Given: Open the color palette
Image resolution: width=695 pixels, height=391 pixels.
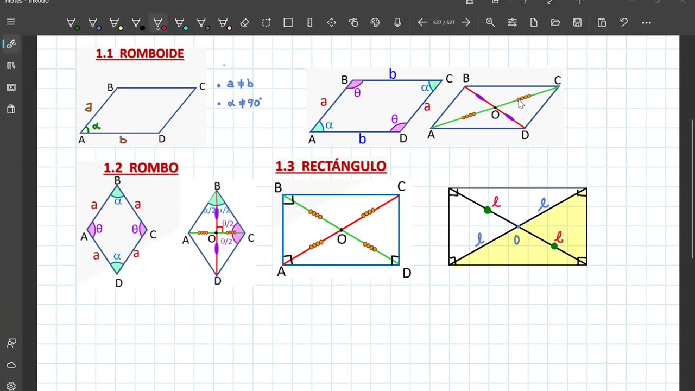Looking at the screenshot, I should tap(375, 23).
